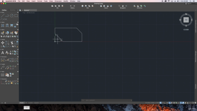The width and height of the screenshot is (197, 111).
Task: Collapse the Draw panel section
Action: tap(1, 12)
